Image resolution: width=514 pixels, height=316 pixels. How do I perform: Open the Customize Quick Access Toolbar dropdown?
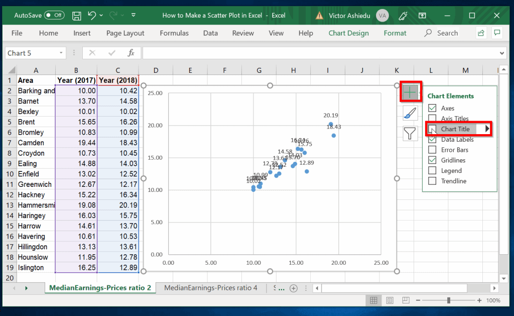coord(133,15)
